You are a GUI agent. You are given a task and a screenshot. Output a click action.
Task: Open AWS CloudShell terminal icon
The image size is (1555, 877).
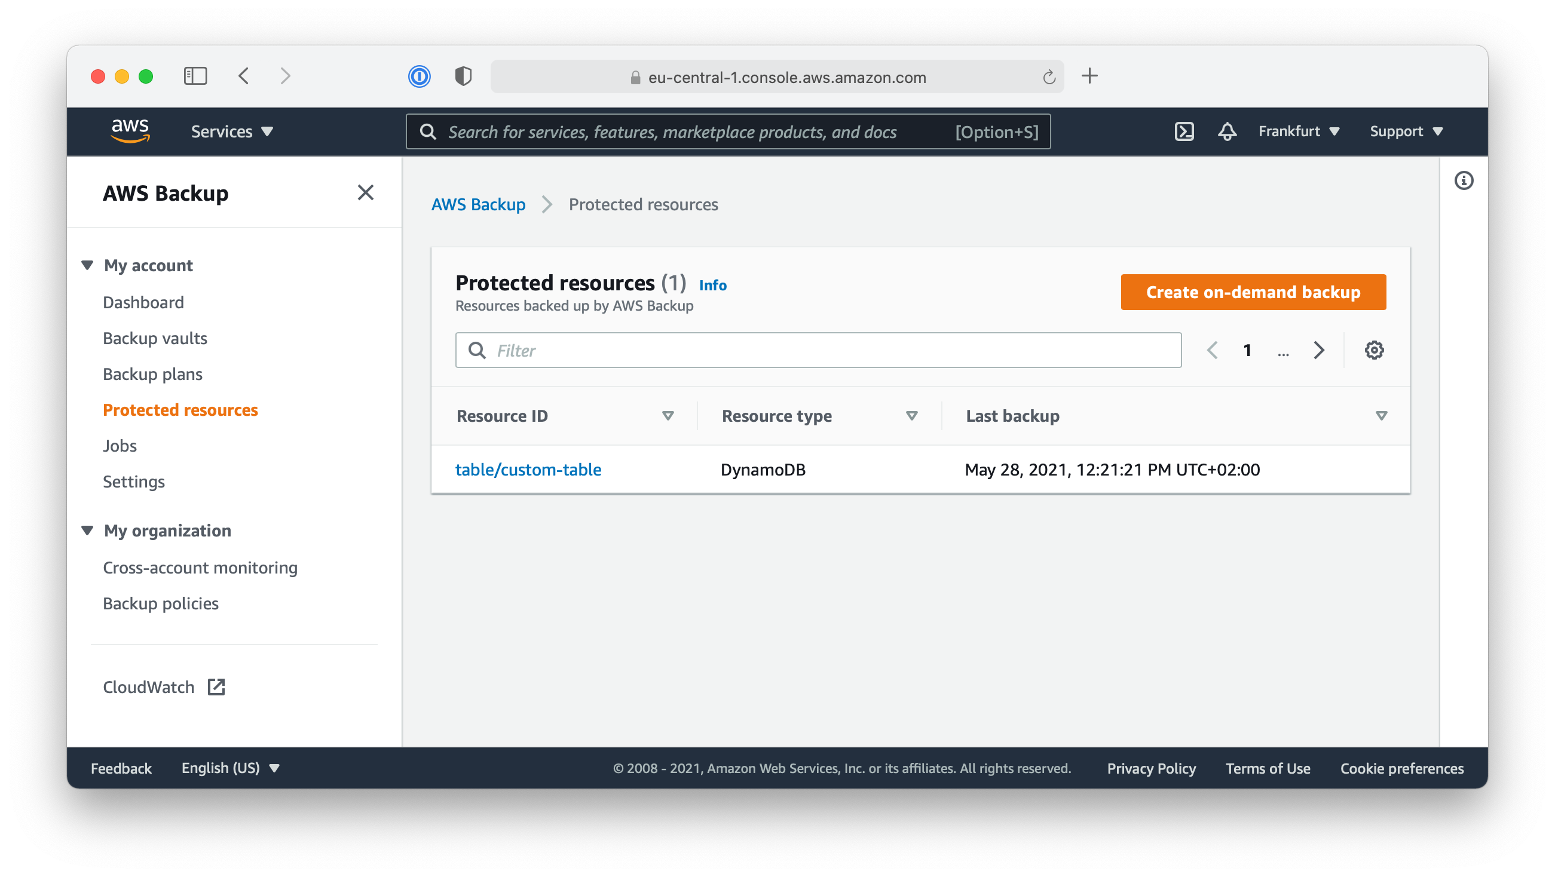pyautogui.click(x=1184, y=131)
